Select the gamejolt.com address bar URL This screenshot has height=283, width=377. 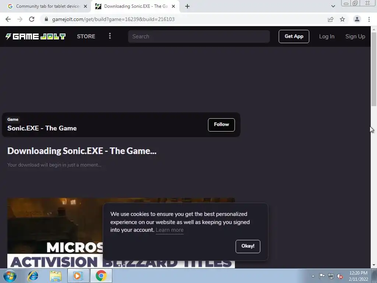pyautogui.click(x=113, y=19)
